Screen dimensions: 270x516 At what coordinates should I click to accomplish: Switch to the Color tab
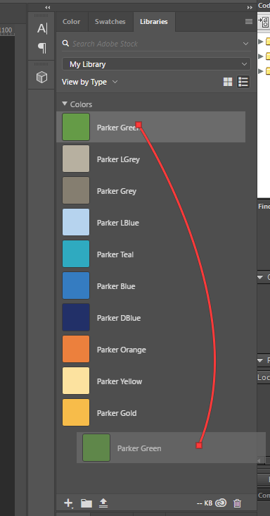[72, 21]
